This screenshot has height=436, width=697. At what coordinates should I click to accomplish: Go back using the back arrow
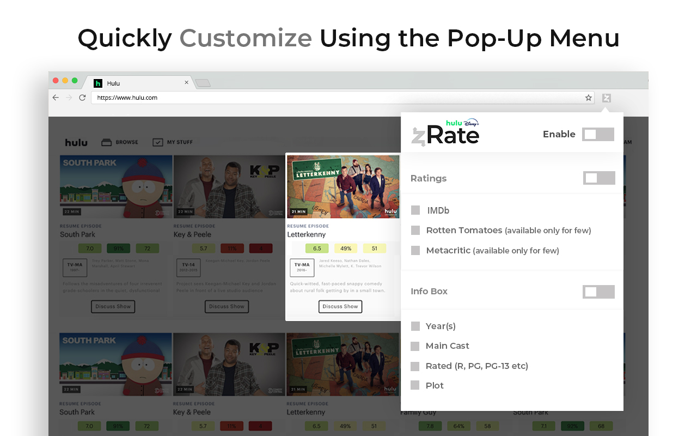coord(56,98)
